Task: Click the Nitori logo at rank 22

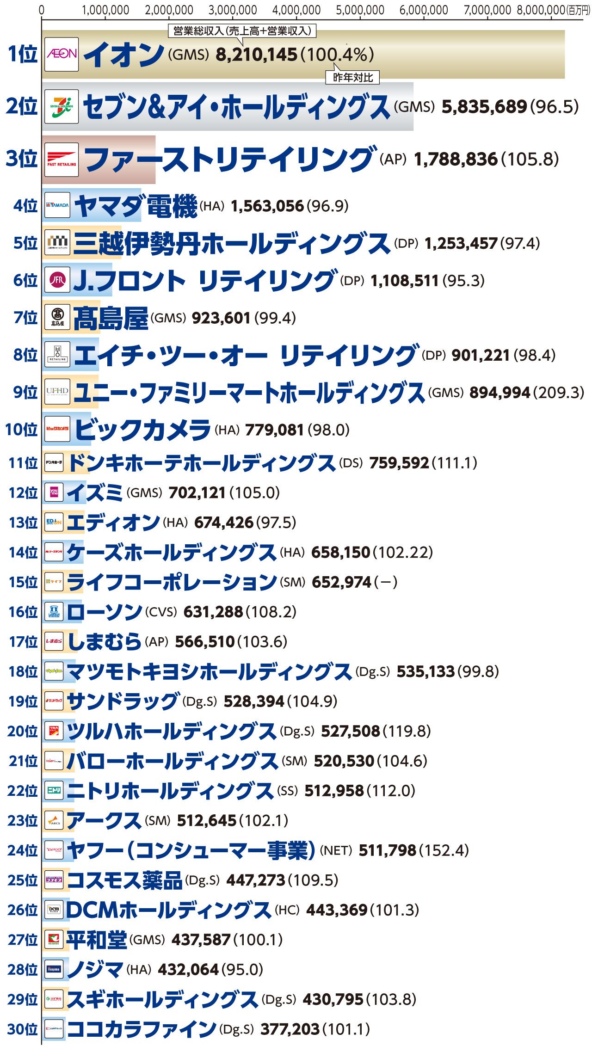Action: click(x=54, y=790)
